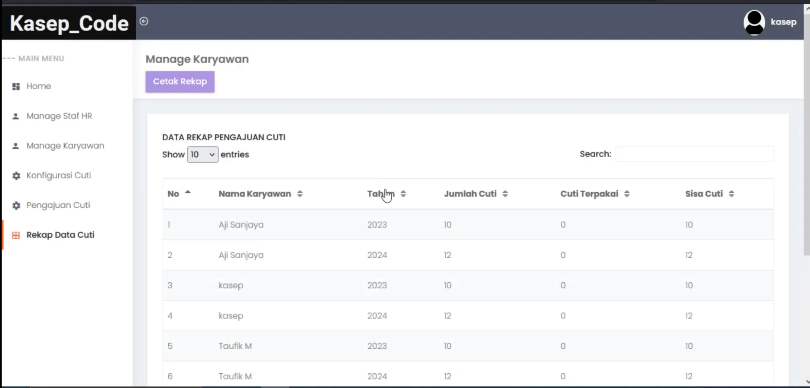This screenshot has height=388, width=810.
Task: Select kasep name in row 3
Action: click(231, 286)
